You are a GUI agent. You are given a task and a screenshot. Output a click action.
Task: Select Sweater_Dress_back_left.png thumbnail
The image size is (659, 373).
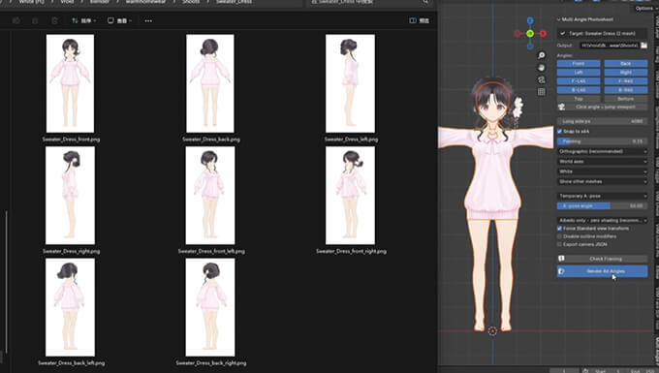coord(70,307)
